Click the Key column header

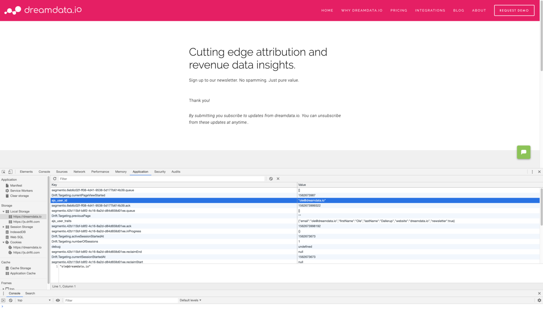click(x=174, y=185)
